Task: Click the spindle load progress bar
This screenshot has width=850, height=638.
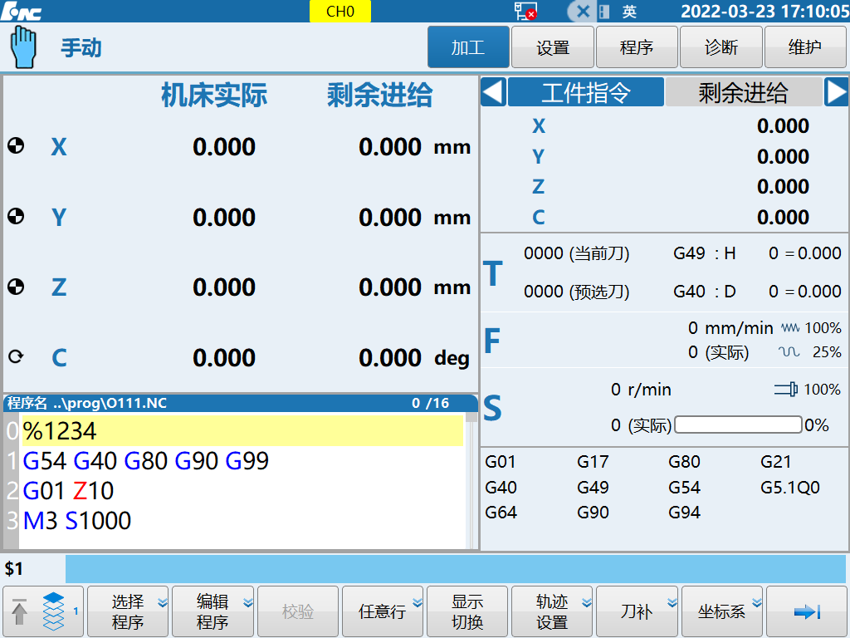Action: tap(738, 425)
